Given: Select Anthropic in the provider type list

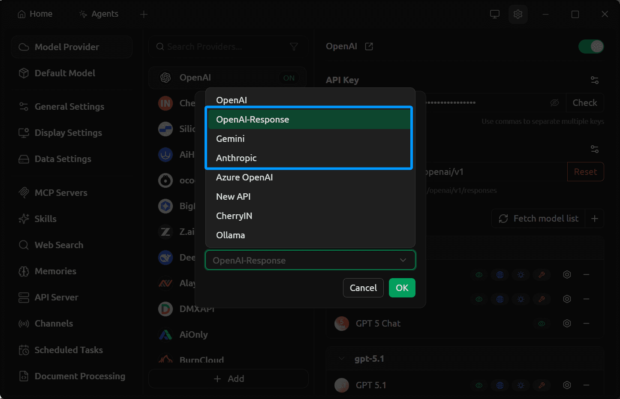Looking at the screenshot, I should [x=310, y=158].
